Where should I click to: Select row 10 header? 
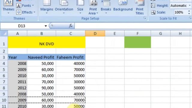coord(4,100)
